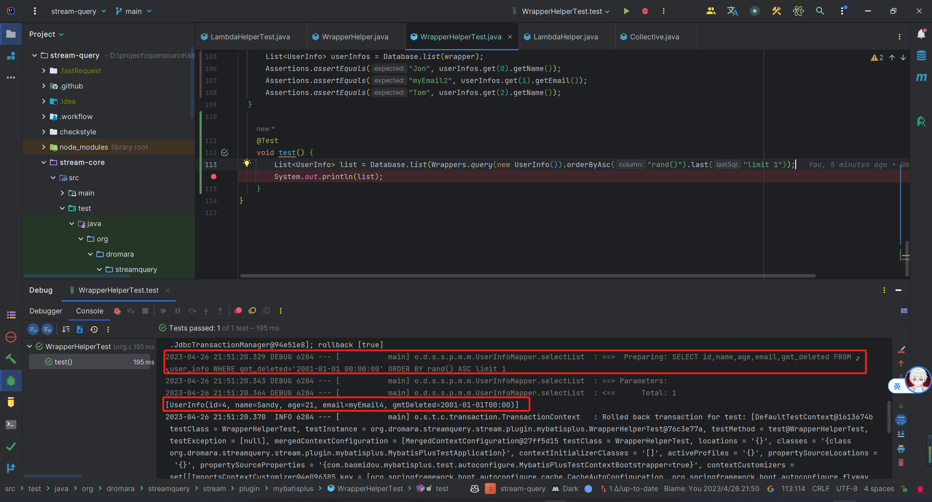This screenshot has width=932, height=502.
Task: Open Search Everywhere magnifier icon
Action: click(820, 11)
